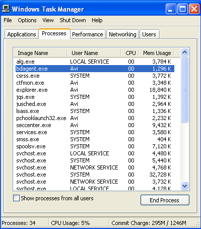201x229 pixels.
Task: Select the services.exe process
Action: pyautogui.click(x=95, y=132)
